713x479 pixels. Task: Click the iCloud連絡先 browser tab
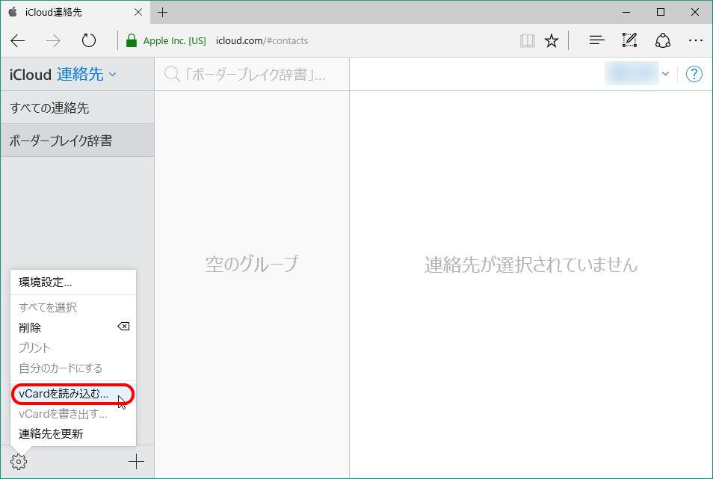tap(74, 12)
